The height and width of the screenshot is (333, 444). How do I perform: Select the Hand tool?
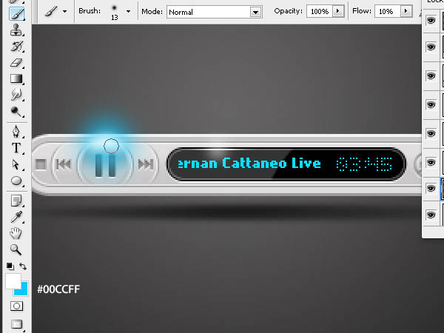16,233
